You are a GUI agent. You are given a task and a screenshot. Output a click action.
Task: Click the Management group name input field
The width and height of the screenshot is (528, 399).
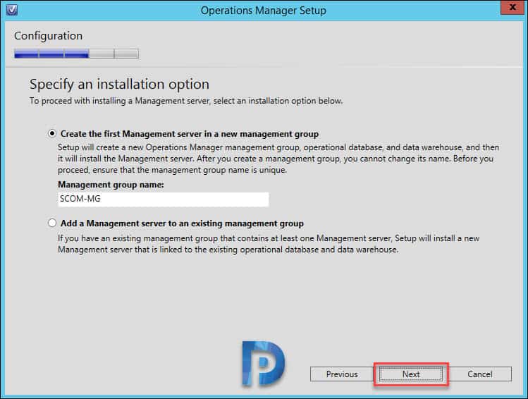164,199
